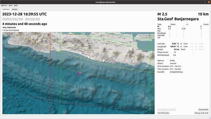211x119 pixels.
Task: Click the MLv magnitude row label
Action: [159, 29]
